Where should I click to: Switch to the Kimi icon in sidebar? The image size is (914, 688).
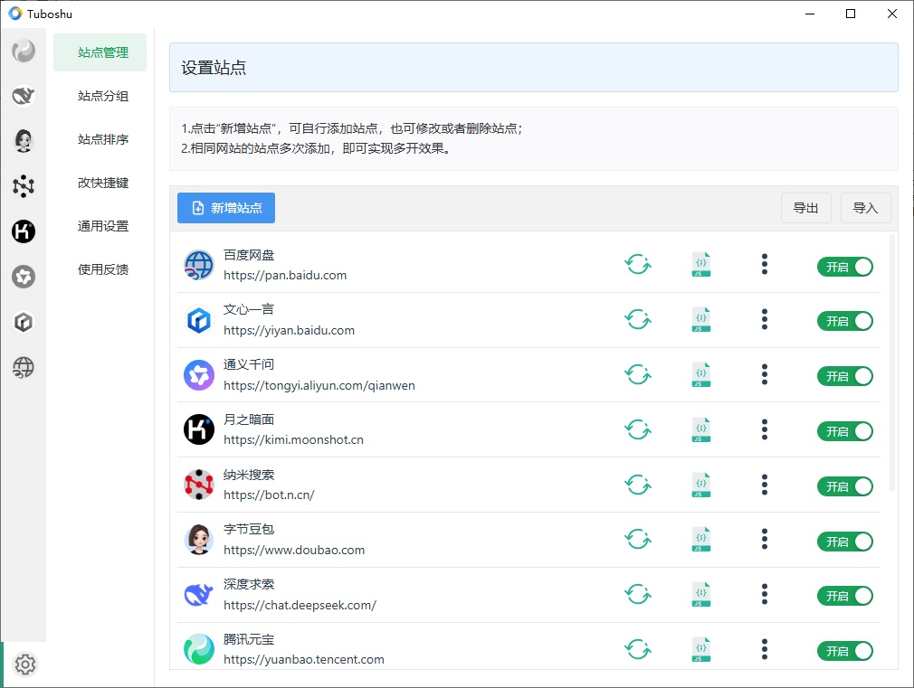click(x=24, y=231)
